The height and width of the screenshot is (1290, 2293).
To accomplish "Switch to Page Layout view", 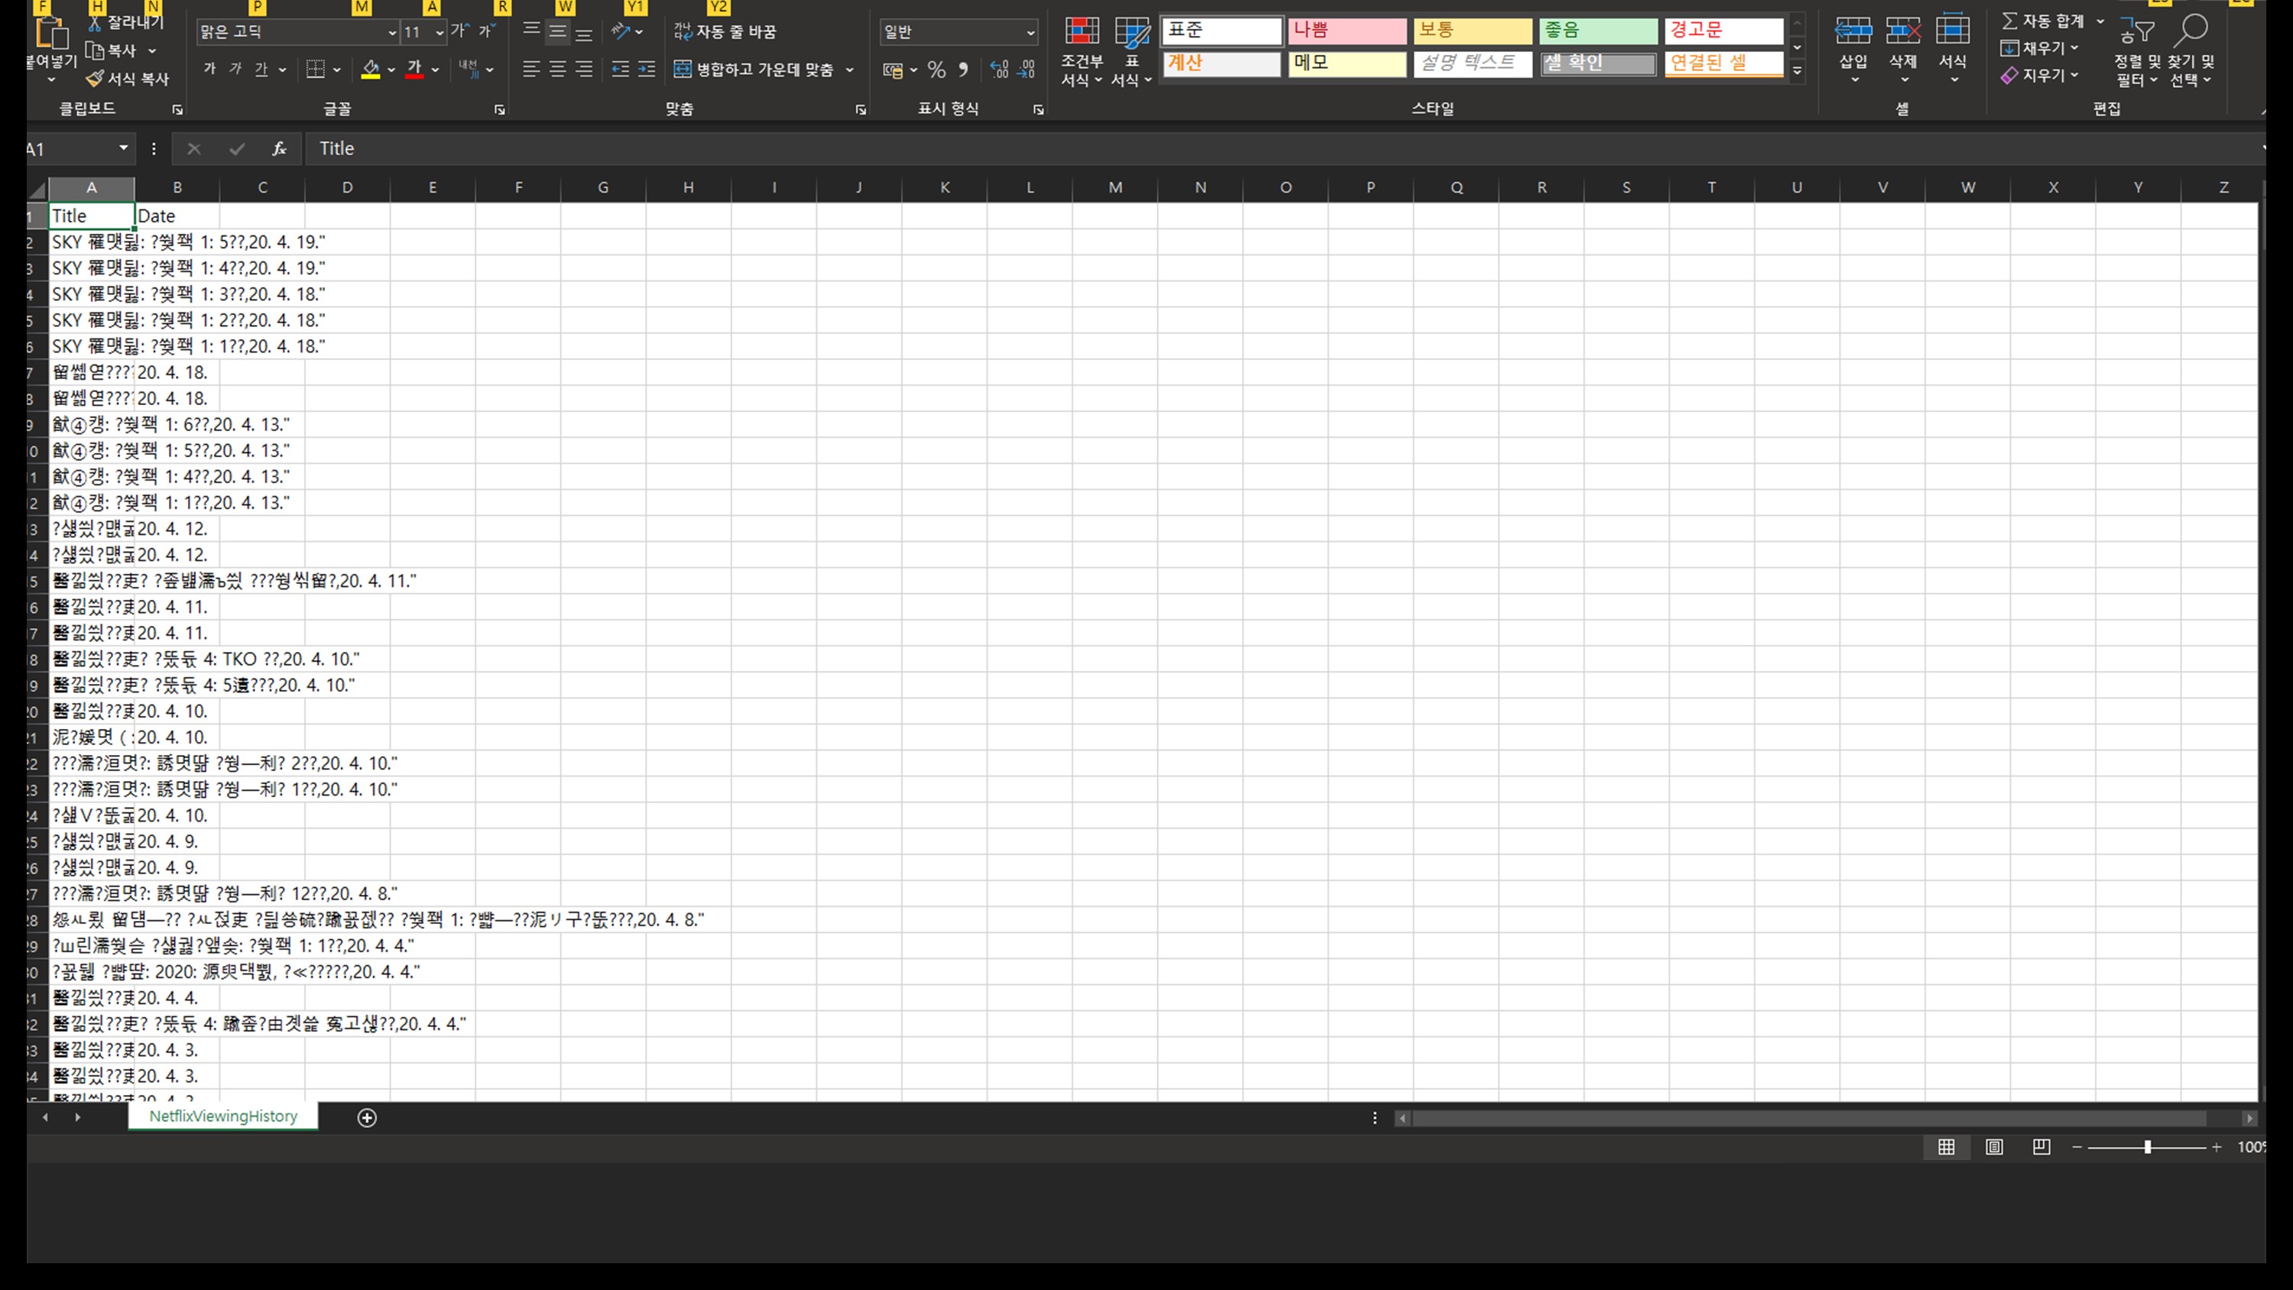I will (1994, 1146).
